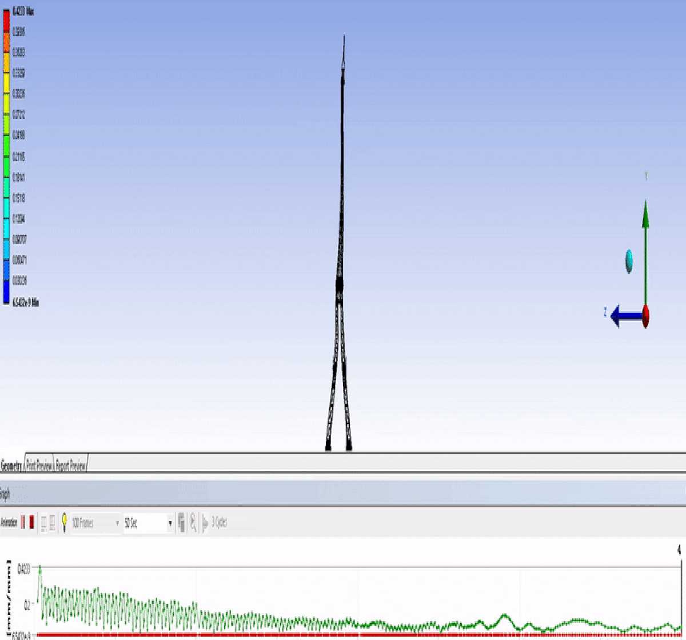Screen dimensions: 686x640
Task: Click the tower model tip in the viewport
Action: (344, 39)
